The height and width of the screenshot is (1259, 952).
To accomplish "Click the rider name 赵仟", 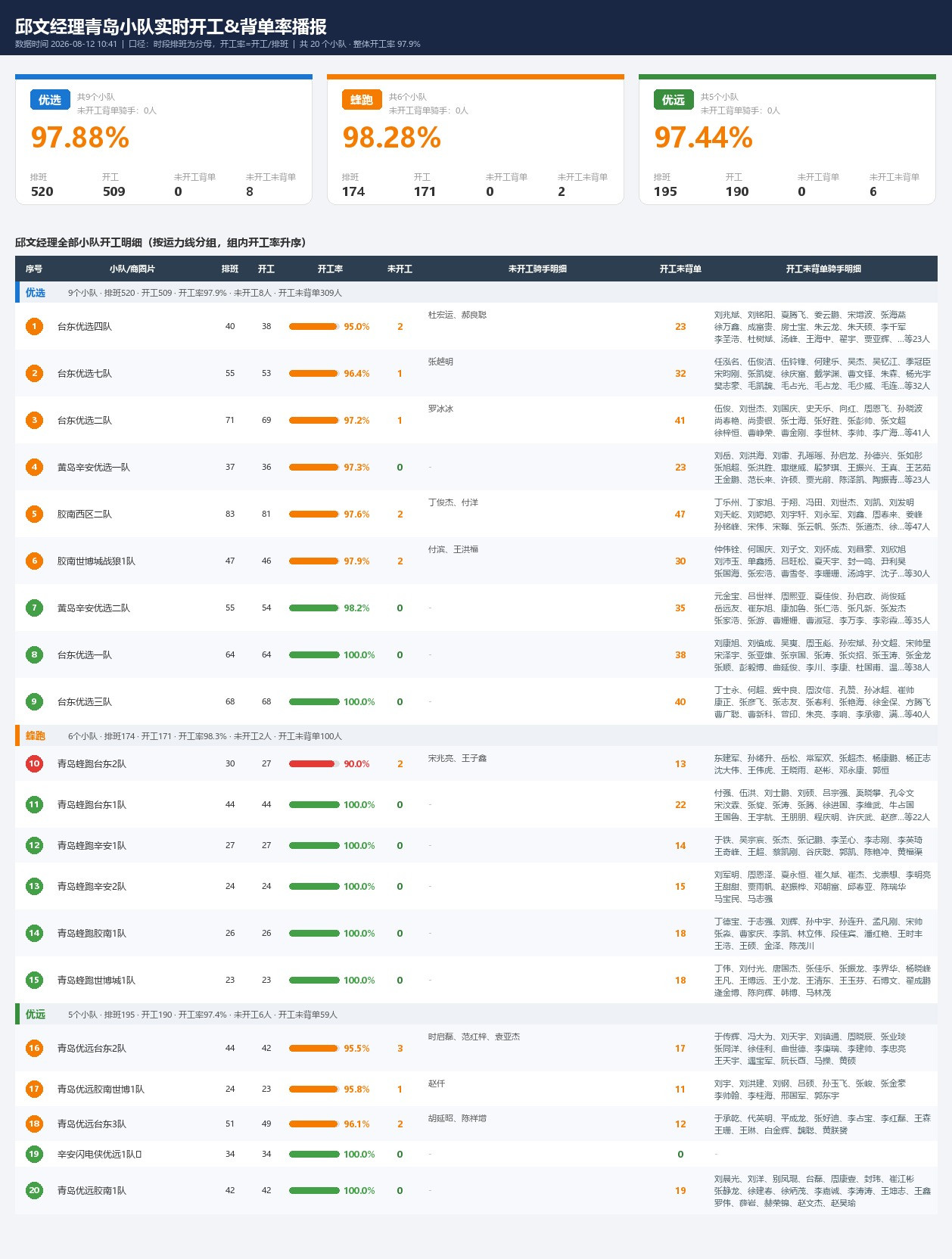I will coord(437,1083).
